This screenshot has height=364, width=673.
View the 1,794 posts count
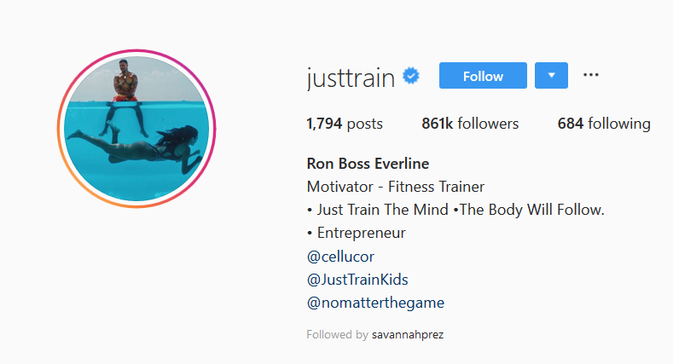(x=345, y=124)
